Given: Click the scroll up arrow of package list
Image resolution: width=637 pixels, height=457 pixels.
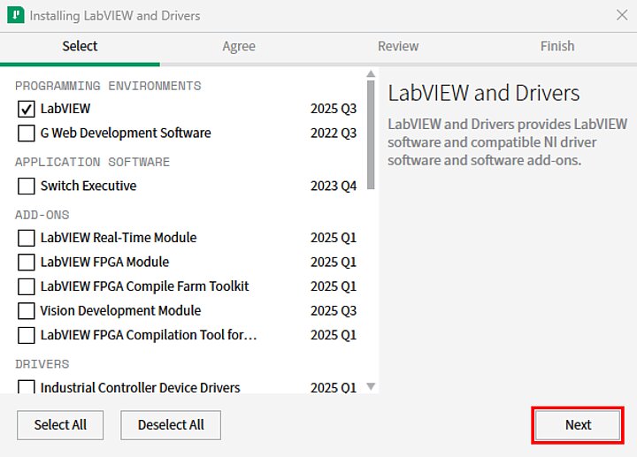Looking at the screenshot, I should (x=371, y=74).
